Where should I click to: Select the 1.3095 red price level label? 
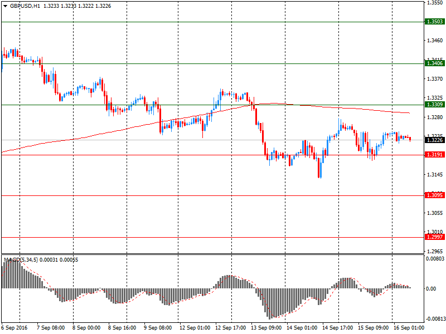(x=435, y=195)
